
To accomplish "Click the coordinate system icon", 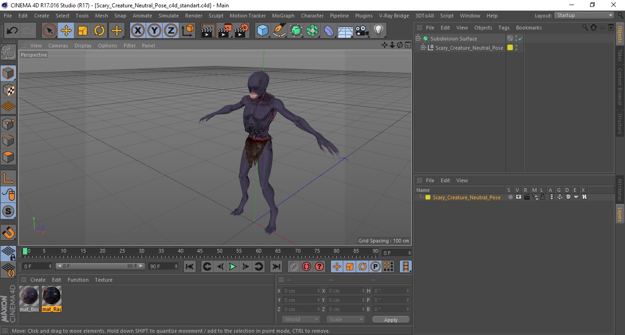I will (187, 31).
